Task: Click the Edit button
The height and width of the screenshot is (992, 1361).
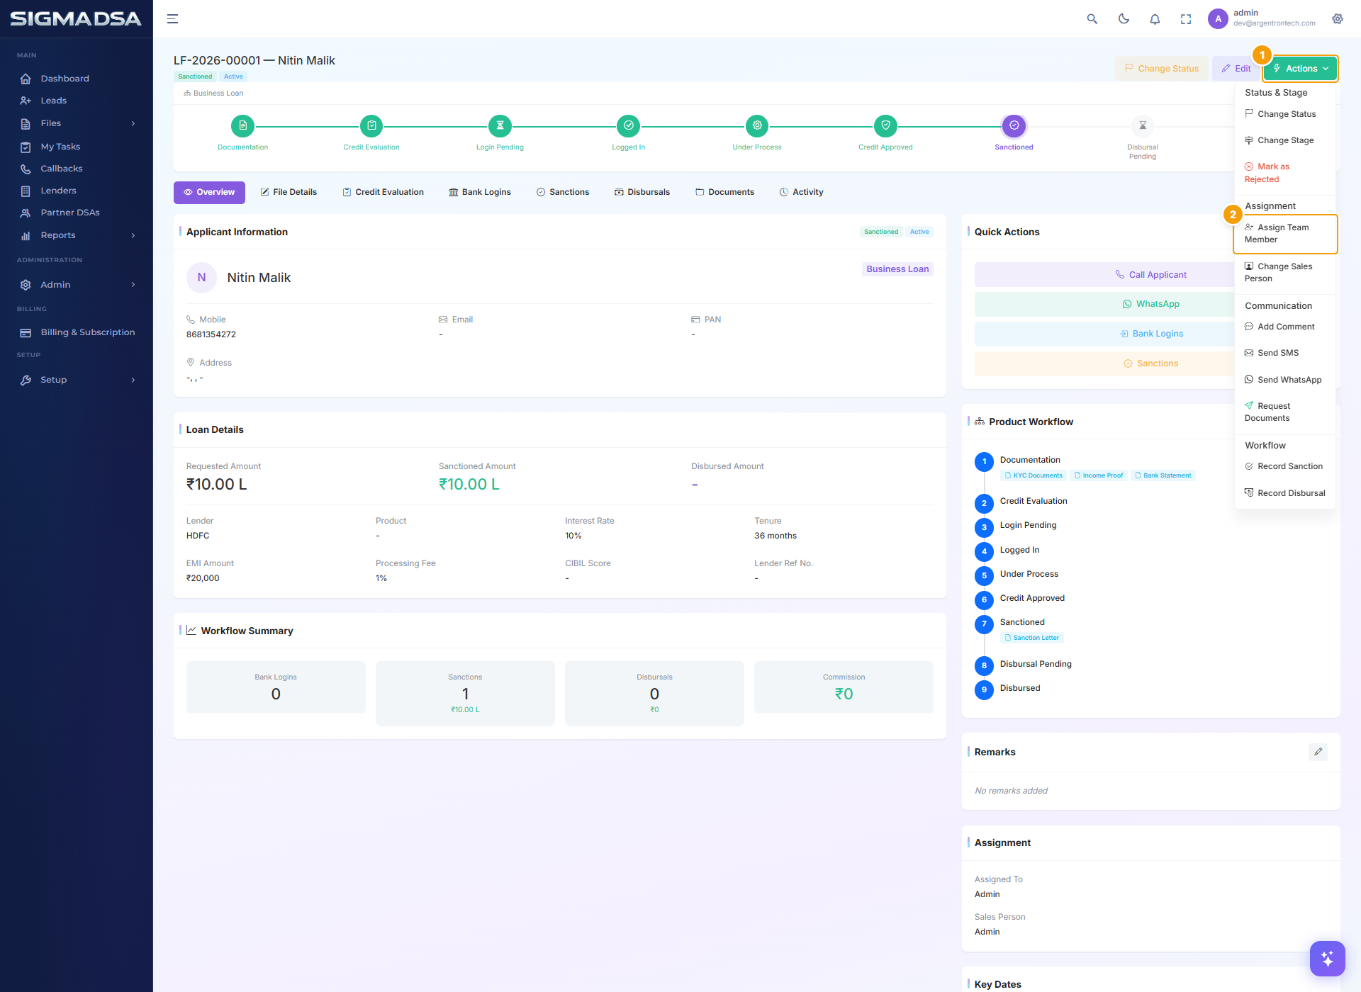Action: [x=1236, y=69]
